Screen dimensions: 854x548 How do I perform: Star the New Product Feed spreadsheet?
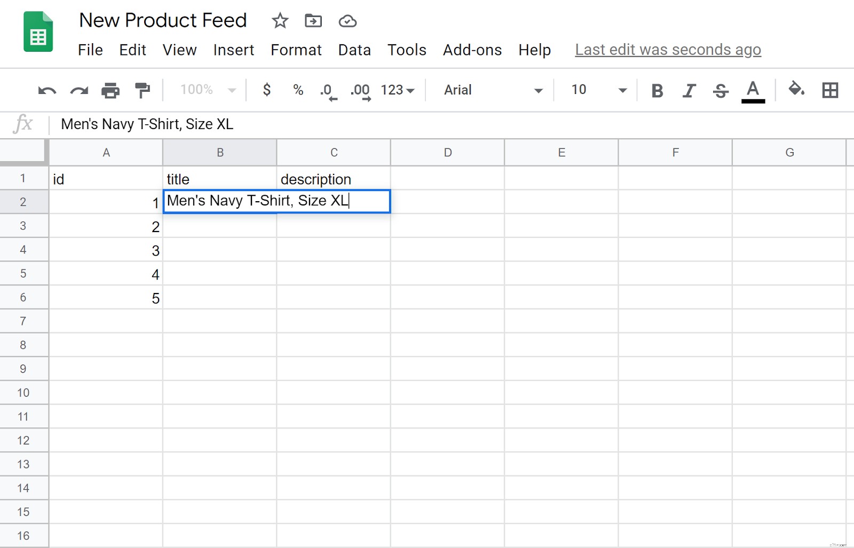click(280, 21)
